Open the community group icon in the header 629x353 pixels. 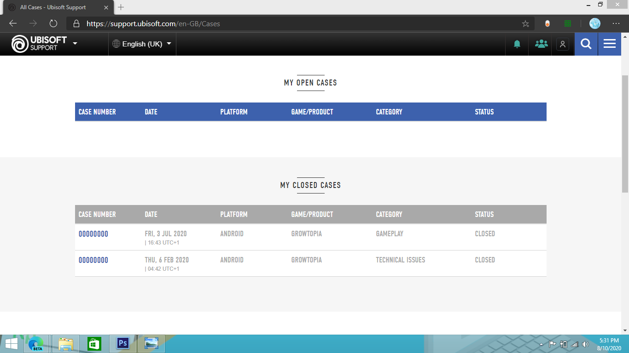coord(541,44)
